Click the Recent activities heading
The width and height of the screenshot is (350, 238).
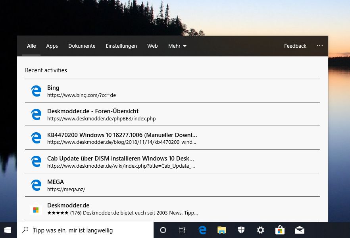pos(46,70)
